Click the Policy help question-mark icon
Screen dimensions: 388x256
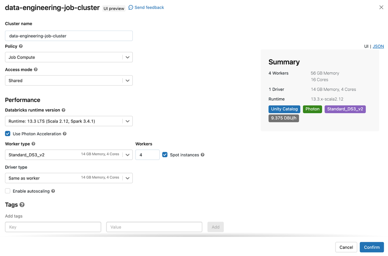(21, 46)
